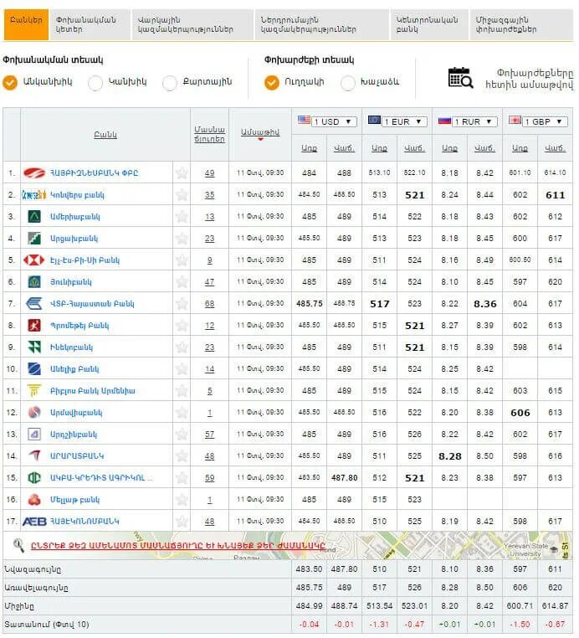Open the Փոխանակման կետեր tab

pyautogui.click(x=90, y=24)
